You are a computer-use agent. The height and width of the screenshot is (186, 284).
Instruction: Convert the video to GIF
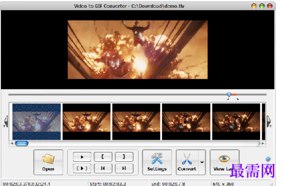[187, 162]
